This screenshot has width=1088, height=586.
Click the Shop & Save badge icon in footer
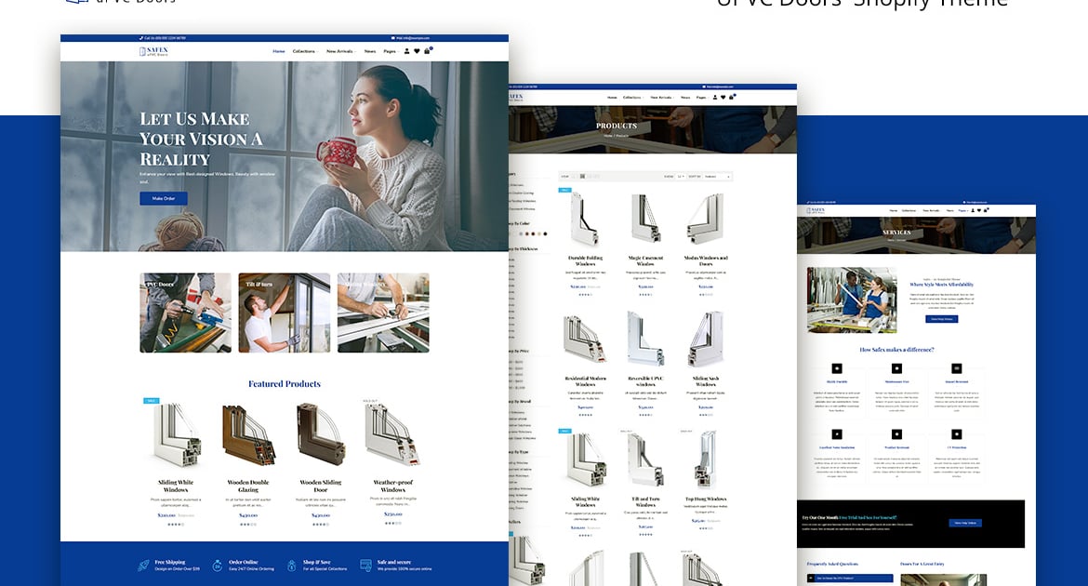click(291, 565)
